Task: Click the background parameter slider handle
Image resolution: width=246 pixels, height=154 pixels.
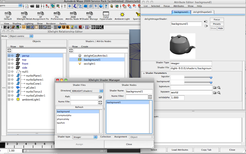Action: 211,83
